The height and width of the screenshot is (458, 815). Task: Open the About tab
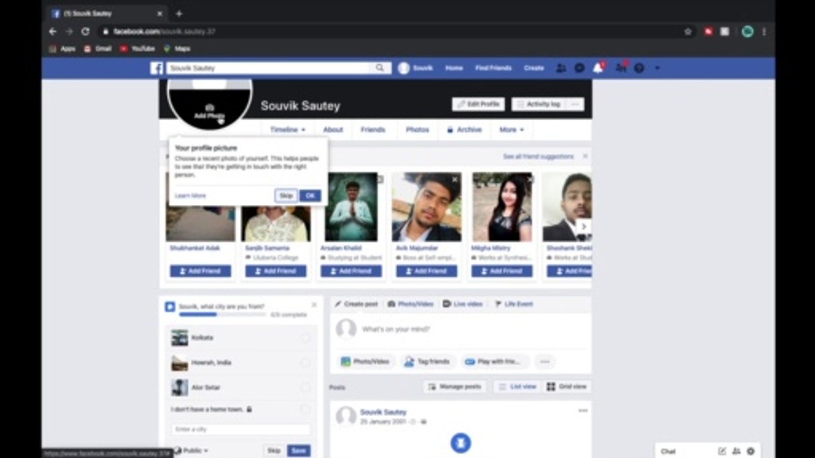(x=333, y=130)
